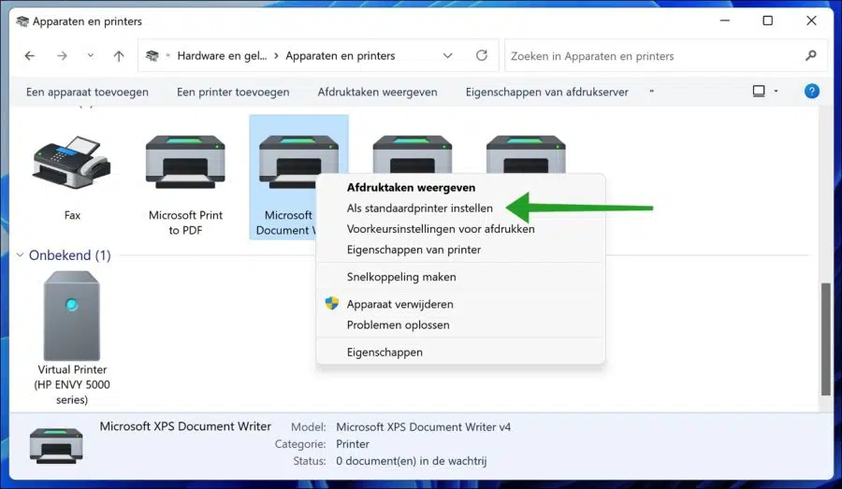Collapse the Onbekend (1) group
842x489 pixels.
(20, 255)
